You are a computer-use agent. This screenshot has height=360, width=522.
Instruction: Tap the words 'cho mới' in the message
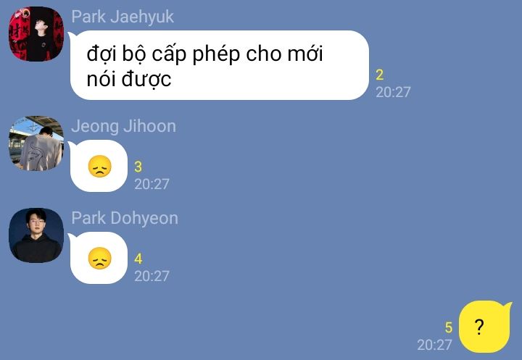284,54
